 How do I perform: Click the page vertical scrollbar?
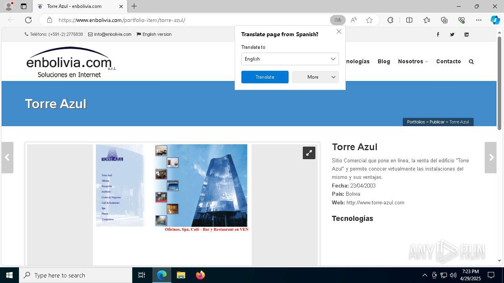499,83
